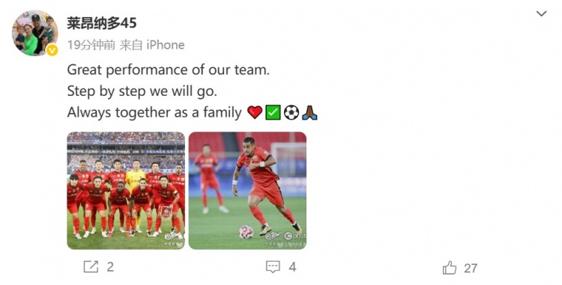Screen dimensions: 562x285
Task: Click the praying hands emoji
Action: 309,113
